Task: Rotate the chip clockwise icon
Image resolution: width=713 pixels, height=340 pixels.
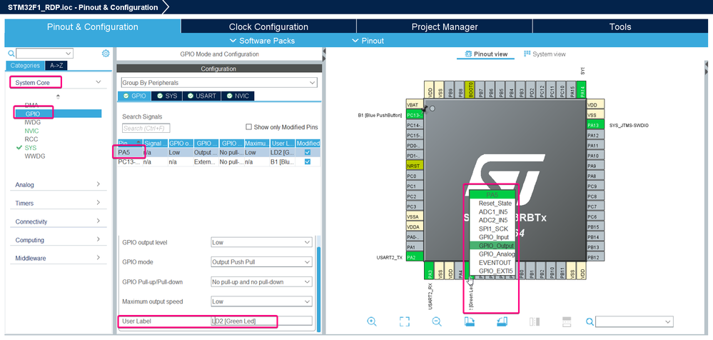Action: click(470, 321)
